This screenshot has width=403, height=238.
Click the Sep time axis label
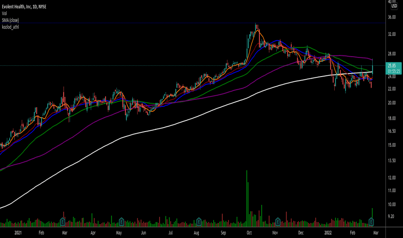[224, 233]
